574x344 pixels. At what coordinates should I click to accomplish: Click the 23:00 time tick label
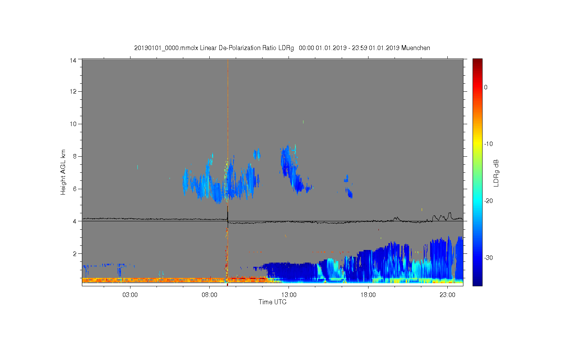click(x=448, y=295)
